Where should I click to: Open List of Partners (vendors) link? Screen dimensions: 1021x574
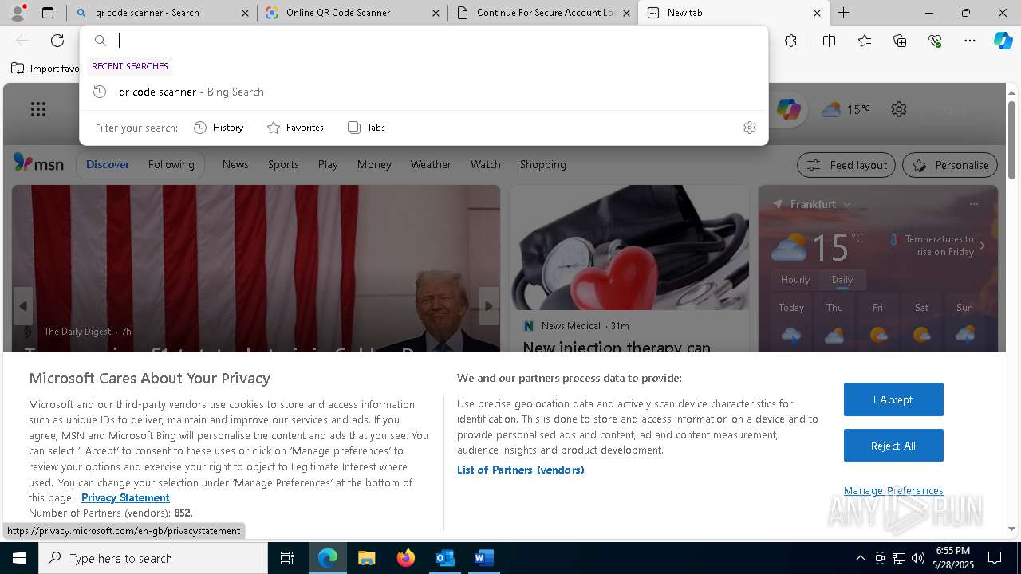521,470
